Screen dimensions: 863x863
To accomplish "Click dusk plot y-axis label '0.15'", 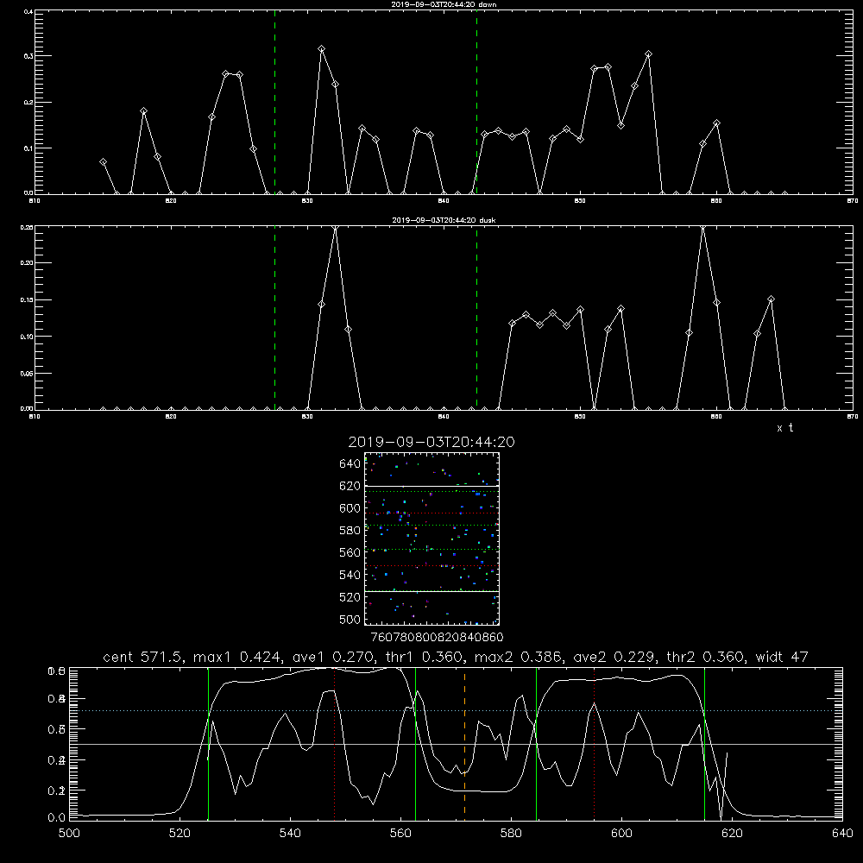I will (27, 300).
